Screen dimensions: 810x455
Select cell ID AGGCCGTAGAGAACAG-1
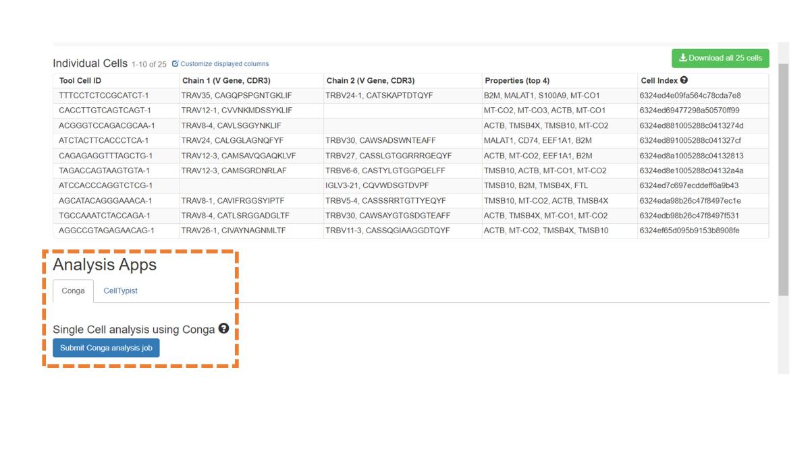click(107, 231)
